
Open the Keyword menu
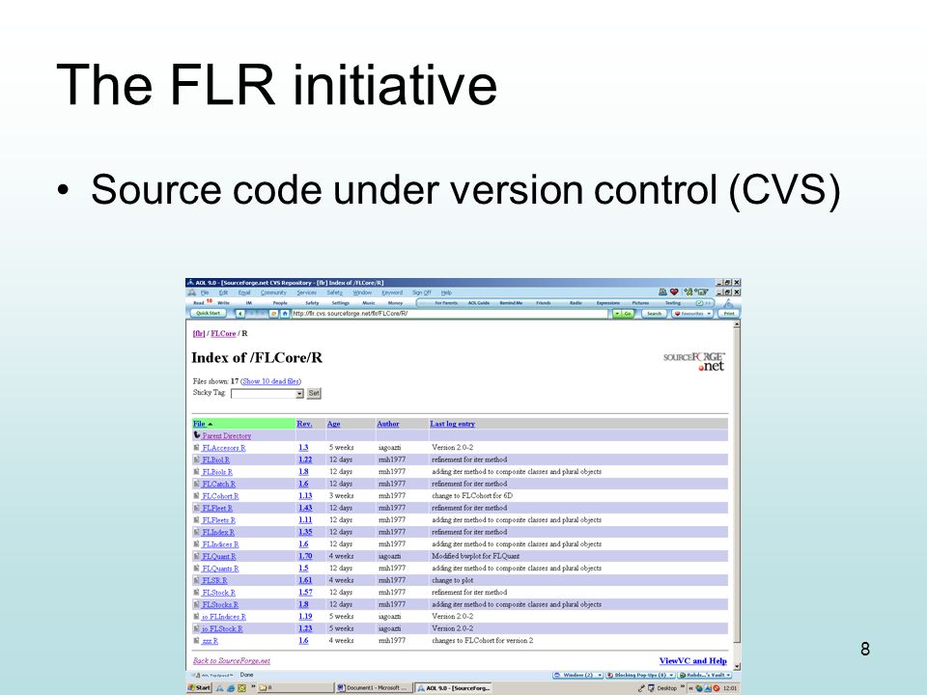tap(392, 292)
